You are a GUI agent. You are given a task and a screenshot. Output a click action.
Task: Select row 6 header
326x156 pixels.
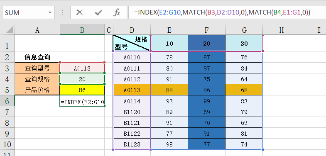coord(7,101)
